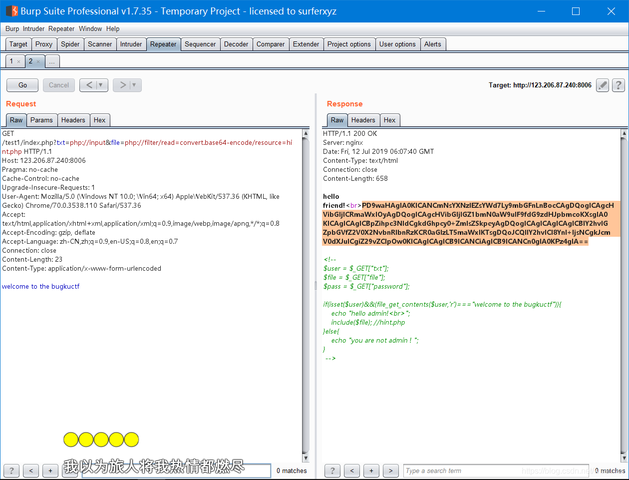Open response search options plus button
Screen dimensions: 629x480
[x=371, y=471]
